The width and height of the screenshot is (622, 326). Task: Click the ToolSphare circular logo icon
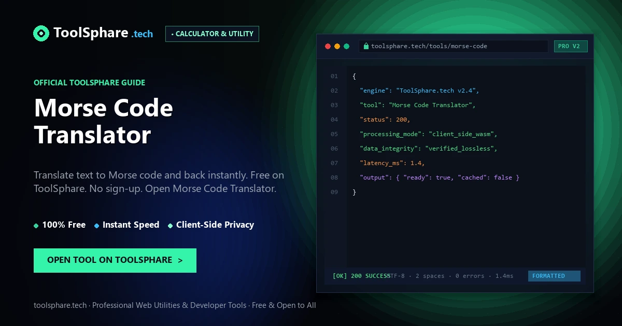click(41, 34)
